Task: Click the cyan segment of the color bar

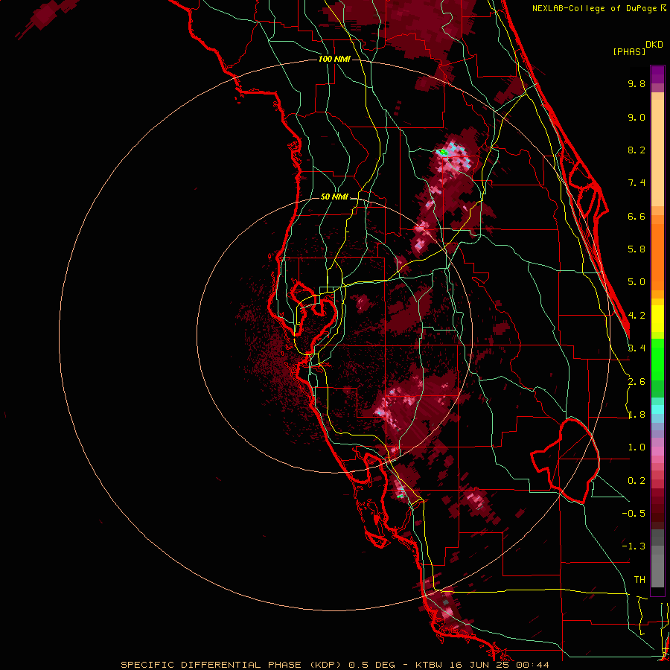Action: point(657,409)
